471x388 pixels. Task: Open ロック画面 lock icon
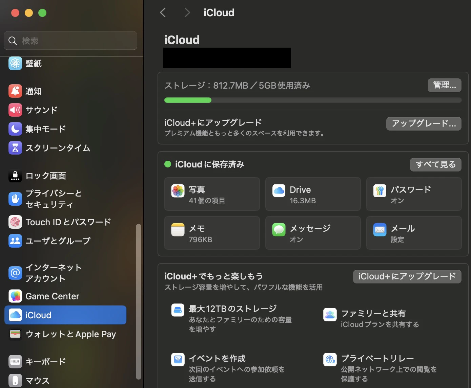pyautogui.click(x=15, y=176)
